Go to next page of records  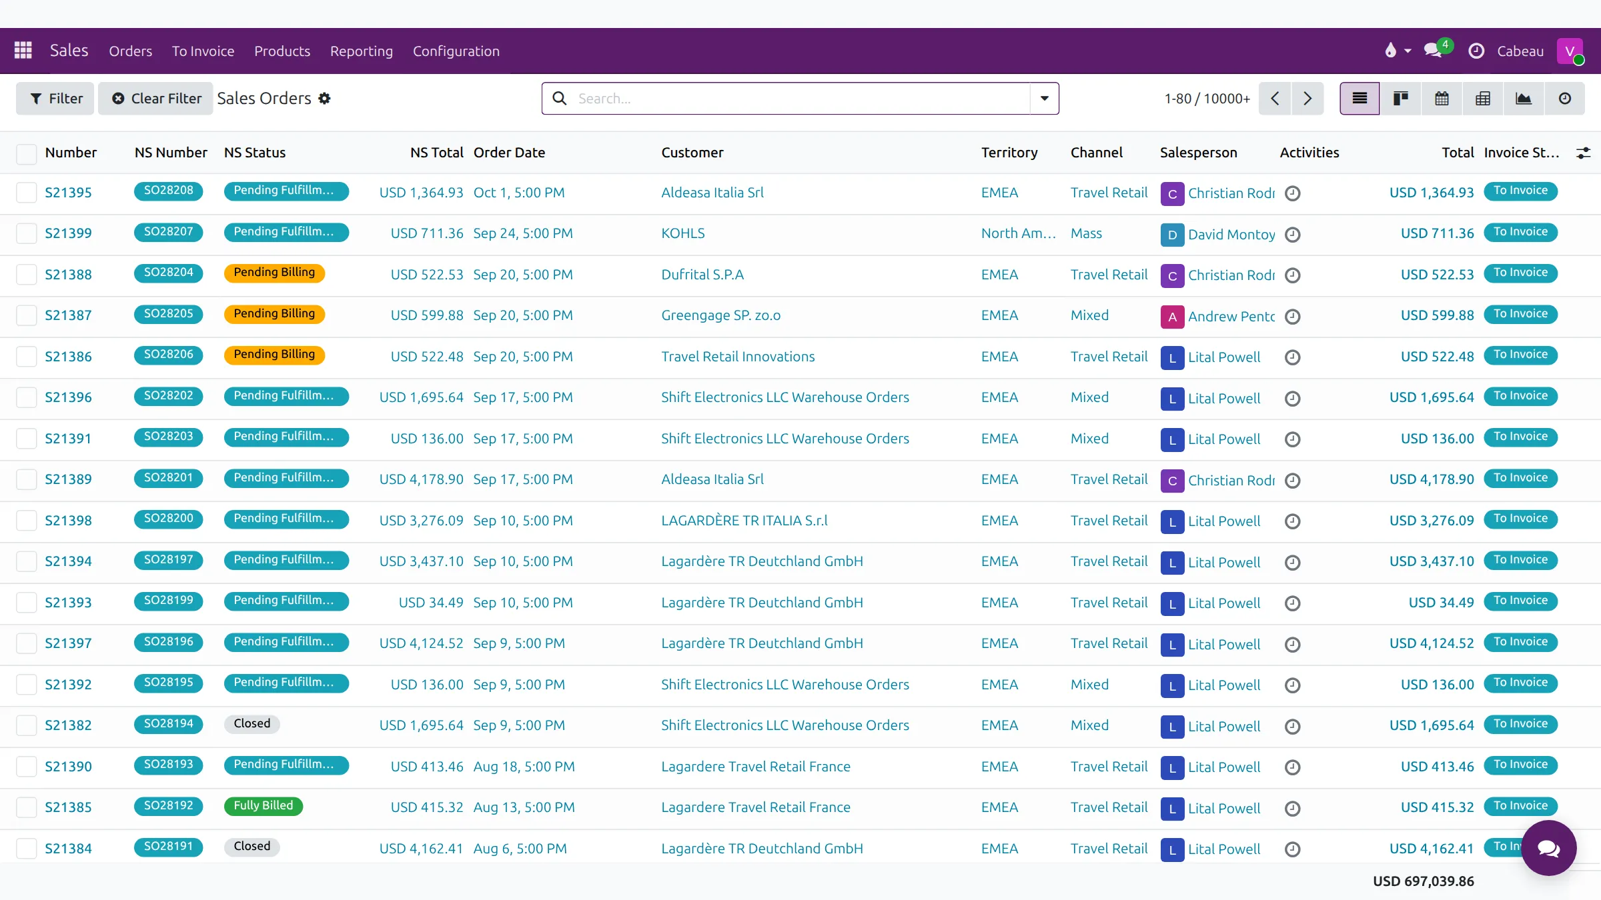coord(1307,99)
